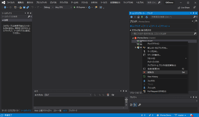Viewport: 199px width, 117px height.
Task: Click the browser refresh icon in toolbar
Action: pyautogui.click(x=89, y=7)
